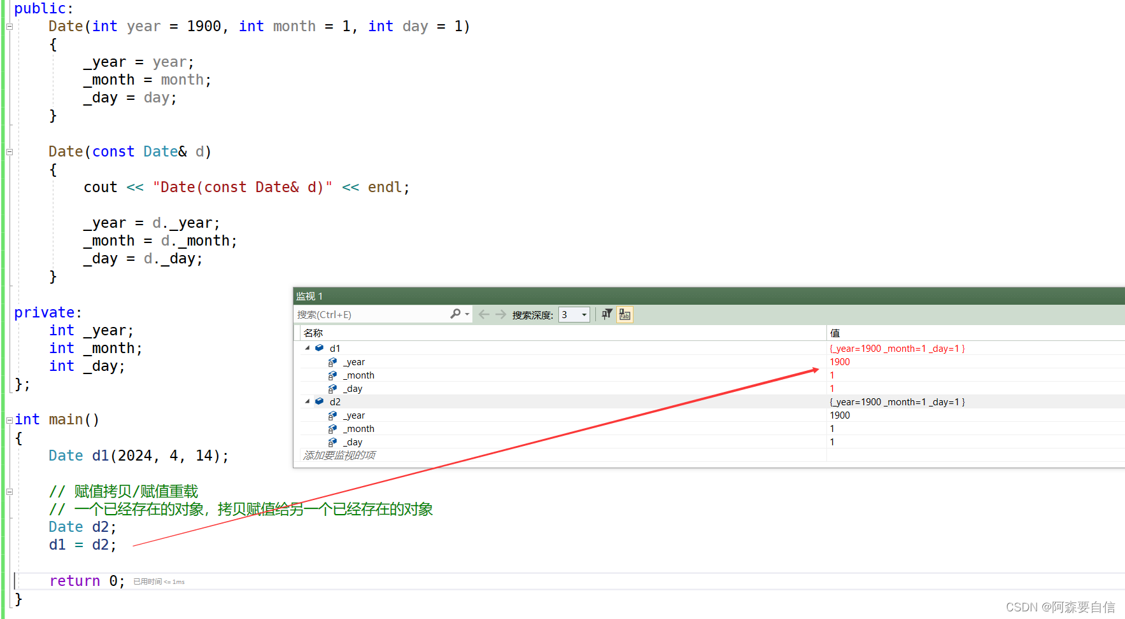The image size is (1125, 619).
Task: Collapse the comment block above Date d2
Action: (x=10, y=492)
